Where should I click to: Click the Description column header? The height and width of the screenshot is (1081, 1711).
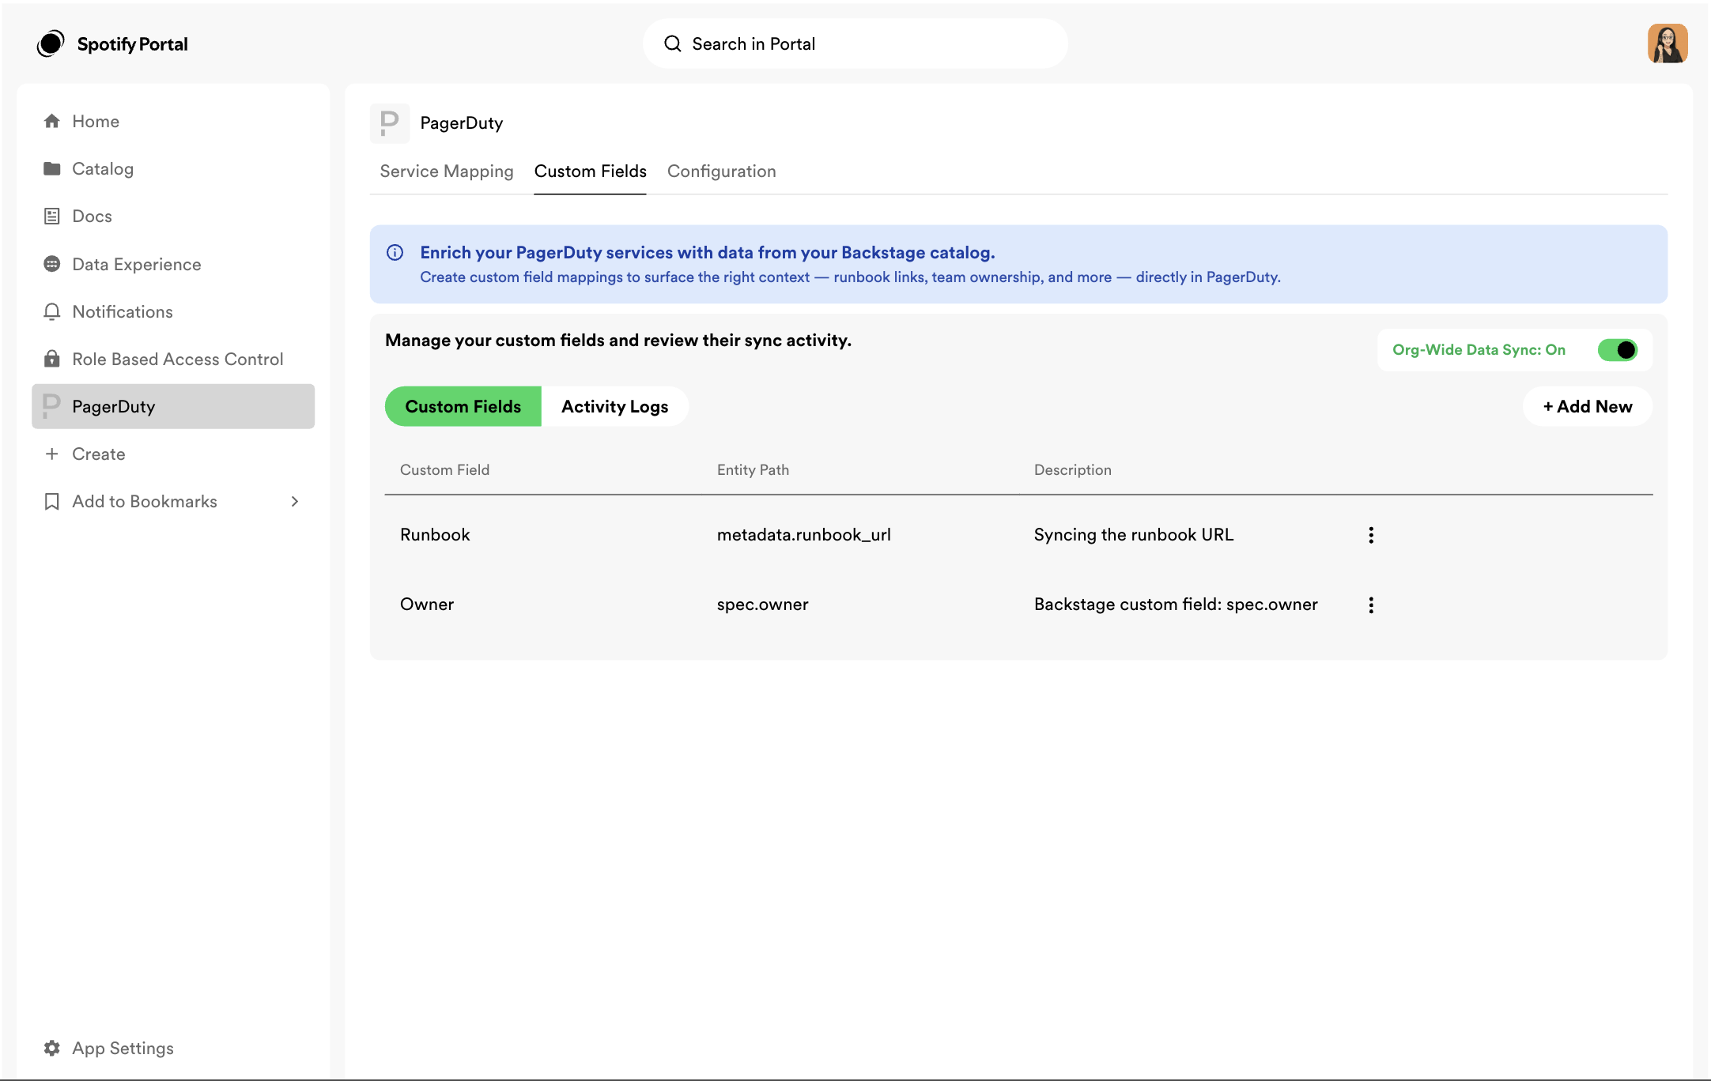tap(1073, 469)
